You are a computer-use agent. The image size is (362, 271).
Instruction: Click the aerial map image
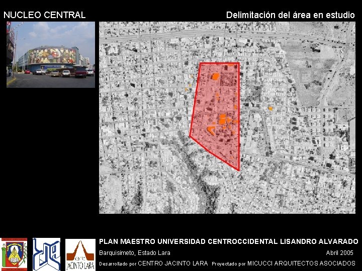(x=227, y=117)
